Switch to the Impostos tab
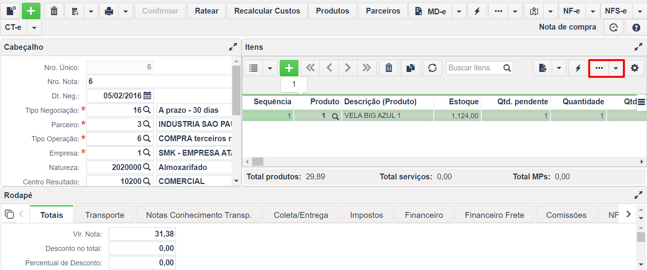 point(366,215)
